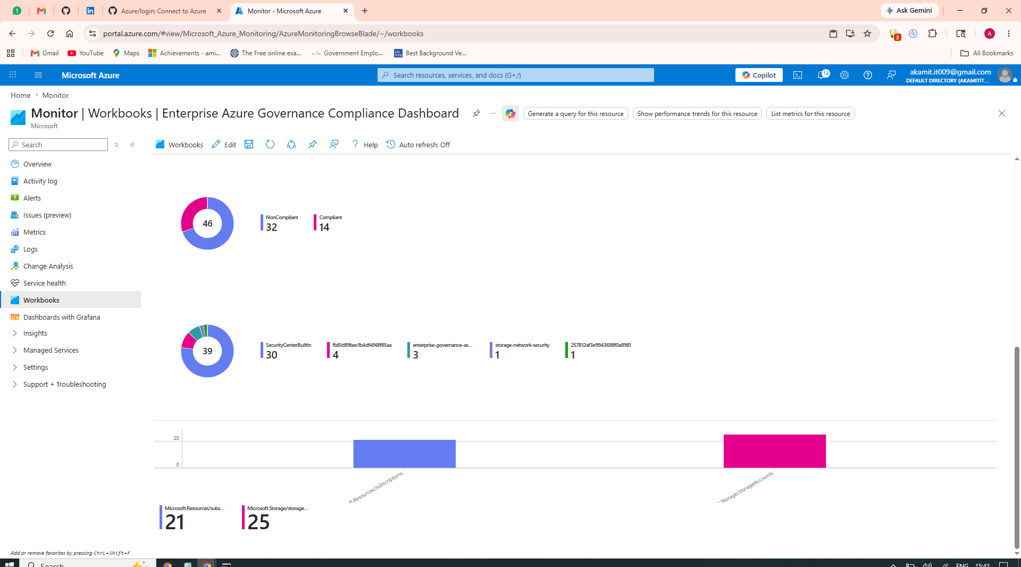The height and width of the screenshot is (567, 1021).
Task: Click Generate a query for this resource
Action: tap(575, 114)
